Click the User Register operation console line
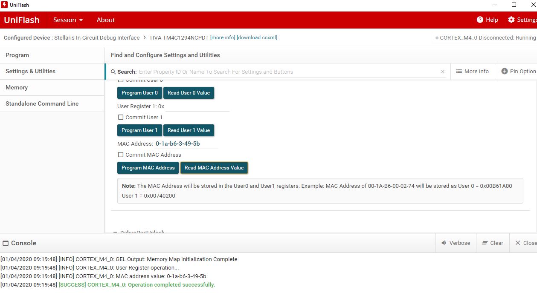537x293 pixels. coord(90,267)
